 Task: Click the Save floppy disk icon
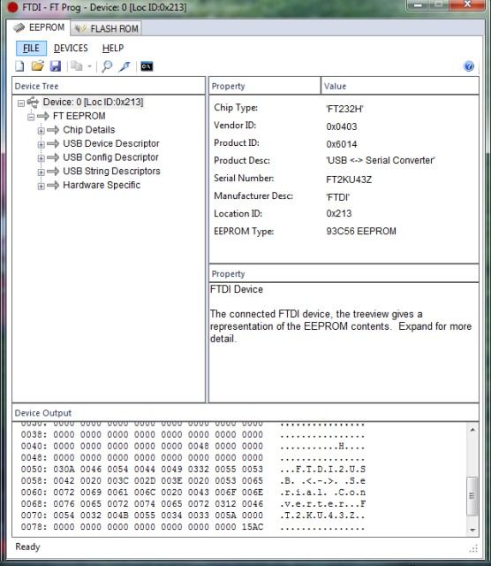coord(55,66)
